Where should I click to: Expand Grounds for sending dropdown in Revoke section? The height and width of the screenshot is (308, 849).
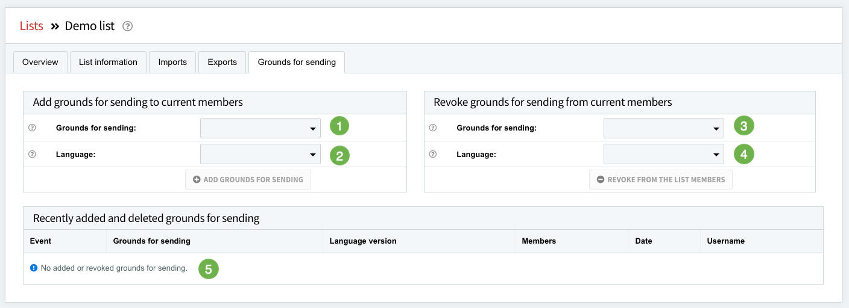click(x=663, y=128)
